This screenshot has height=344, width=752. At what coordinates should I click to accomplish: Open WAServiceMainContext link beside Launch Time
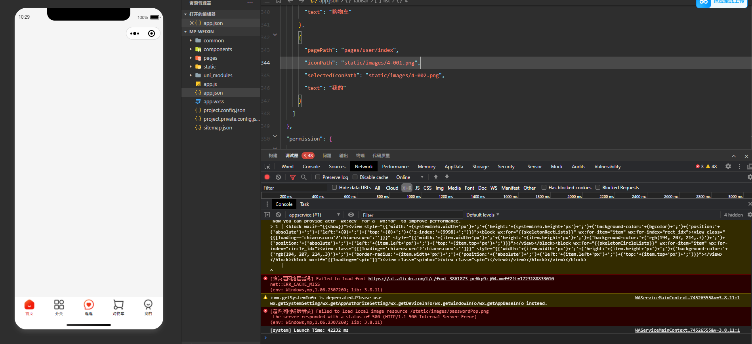click(x=687, y=330)
